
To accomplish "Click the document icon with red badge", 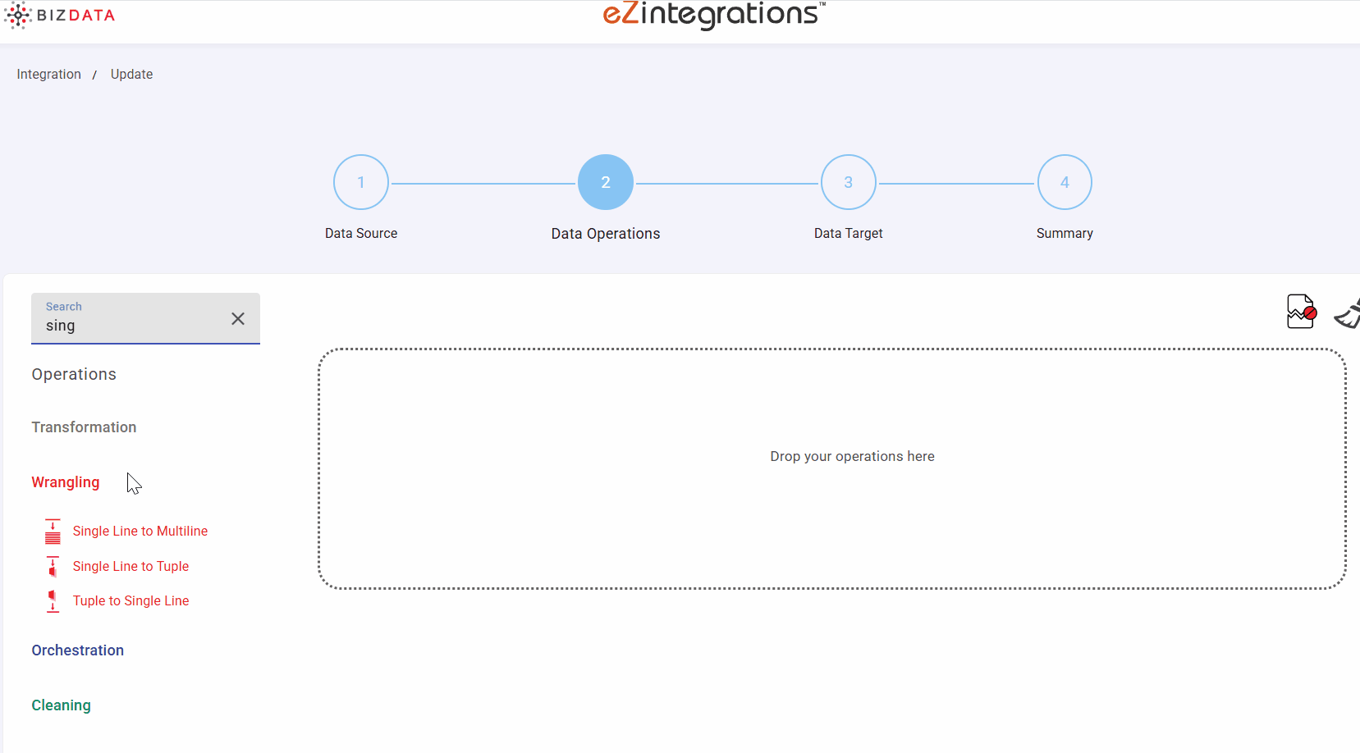I will tap(1300, 312).
